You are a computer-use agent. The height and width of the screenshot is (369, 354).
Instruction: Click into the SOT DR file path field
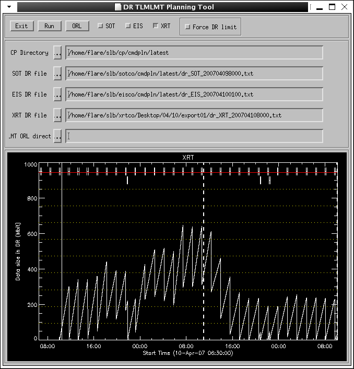pos(194,74)
